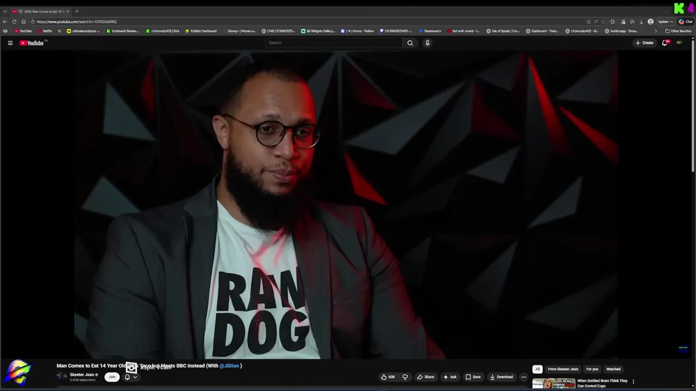Image resolution: width=696 pixels, height=391 pixels.
Task: Download the video
Action: (x=501, y=377)
